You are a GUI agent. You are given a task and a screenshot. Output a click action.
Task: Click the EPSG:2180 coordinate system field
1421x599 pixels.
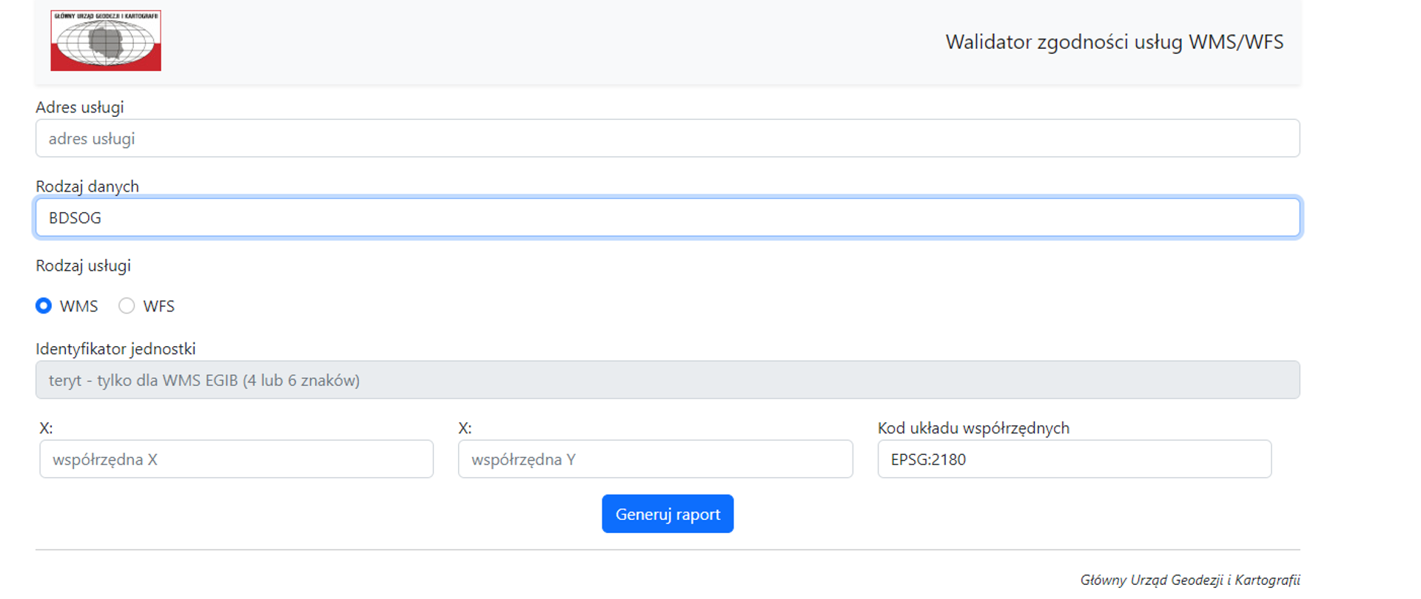tap(1074, 459)
